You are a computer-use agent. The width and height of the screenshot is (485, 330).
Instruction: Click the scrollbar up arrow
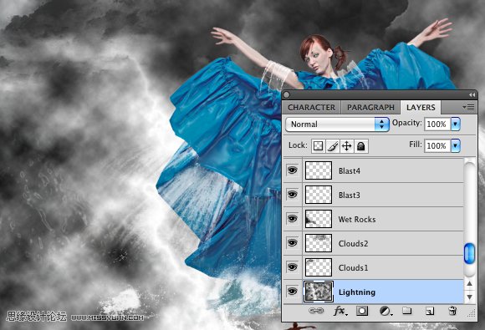click(470, 284)
